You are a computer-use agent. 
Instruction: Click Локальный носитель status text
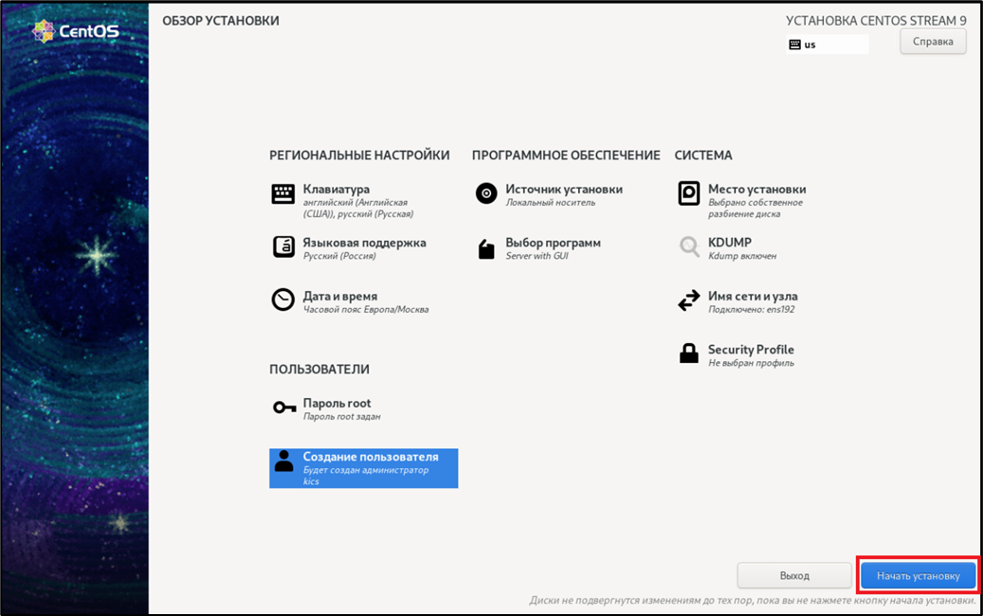(x=551, y=203)
